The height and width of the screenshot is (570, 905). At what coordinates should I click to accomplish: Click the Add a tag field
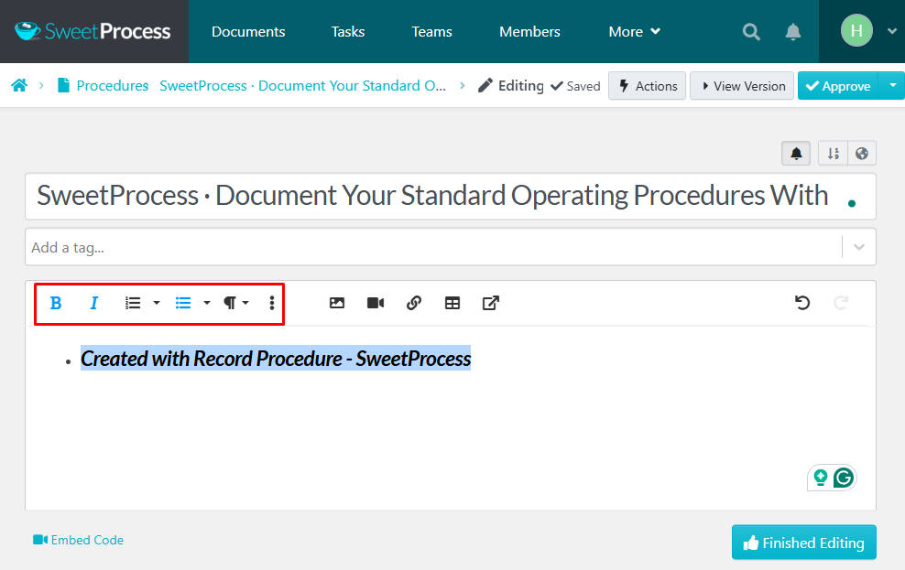click(x=433, y=247)
